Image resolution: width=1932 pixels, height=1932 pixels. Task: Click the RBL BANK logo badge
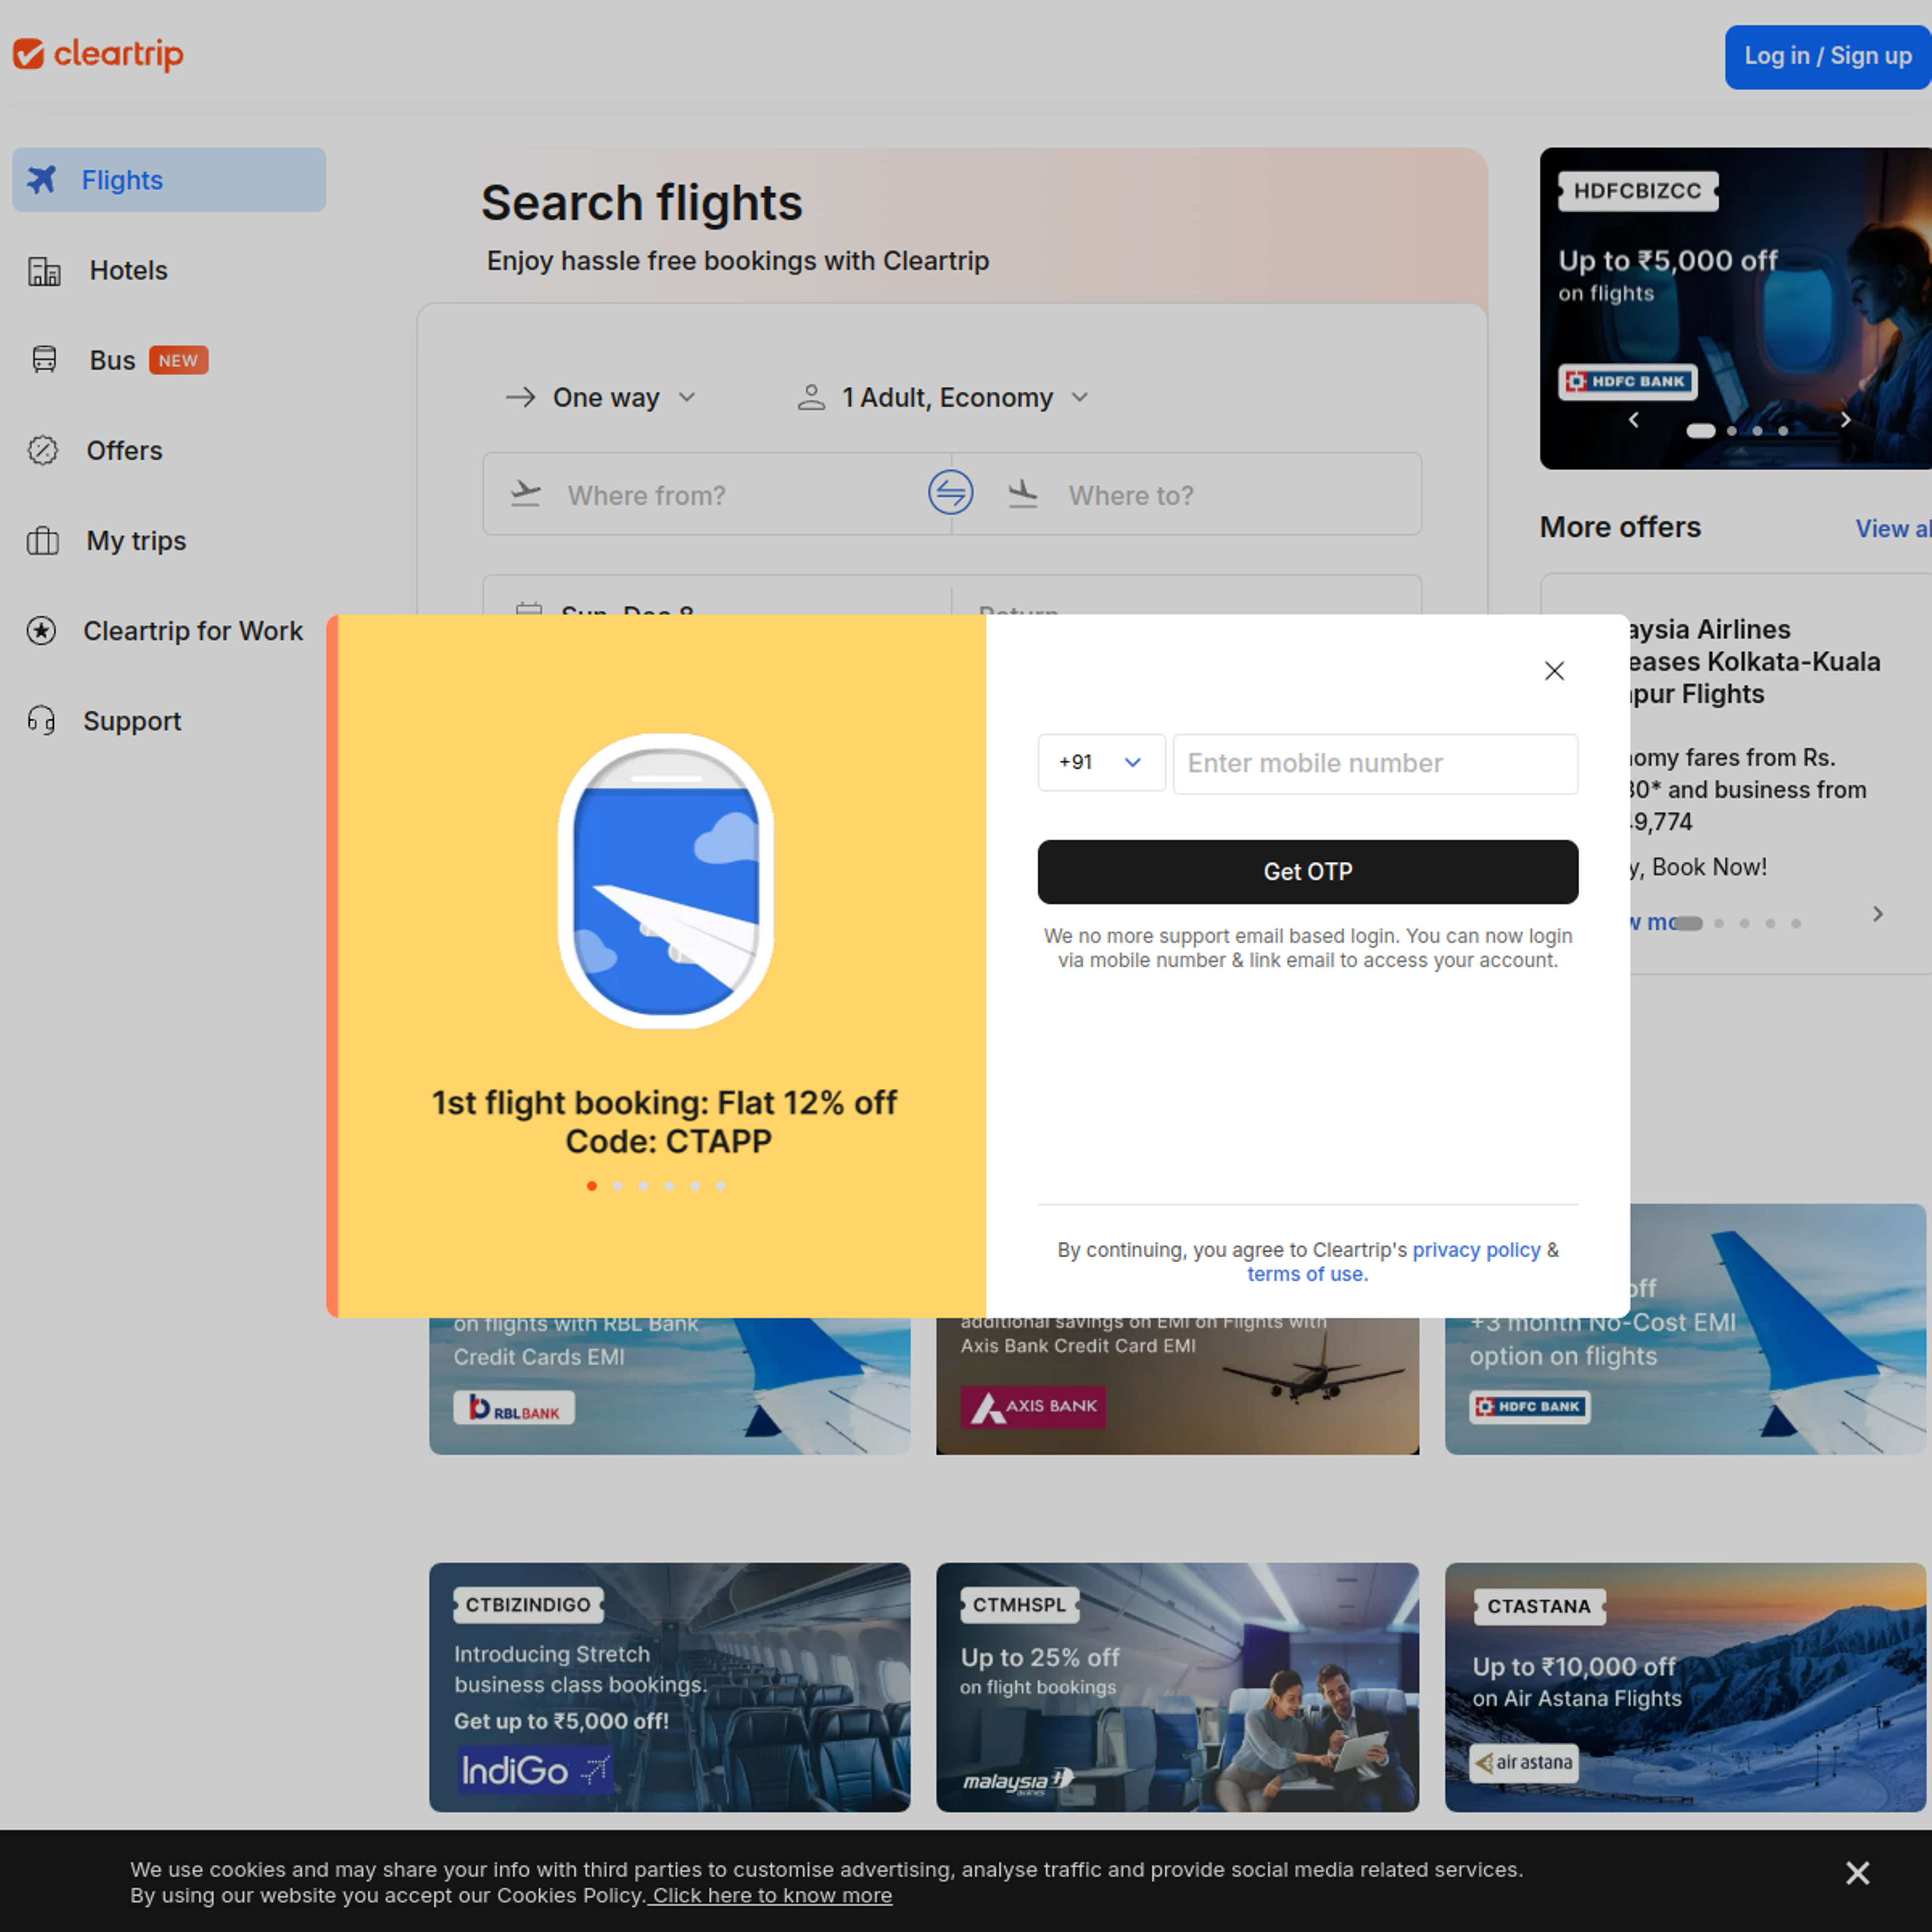point(514,1408)
